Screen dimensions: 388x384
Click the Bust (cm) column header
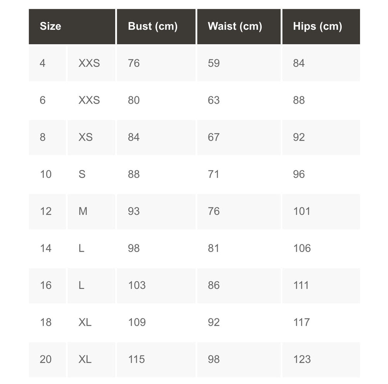(152, 26)
